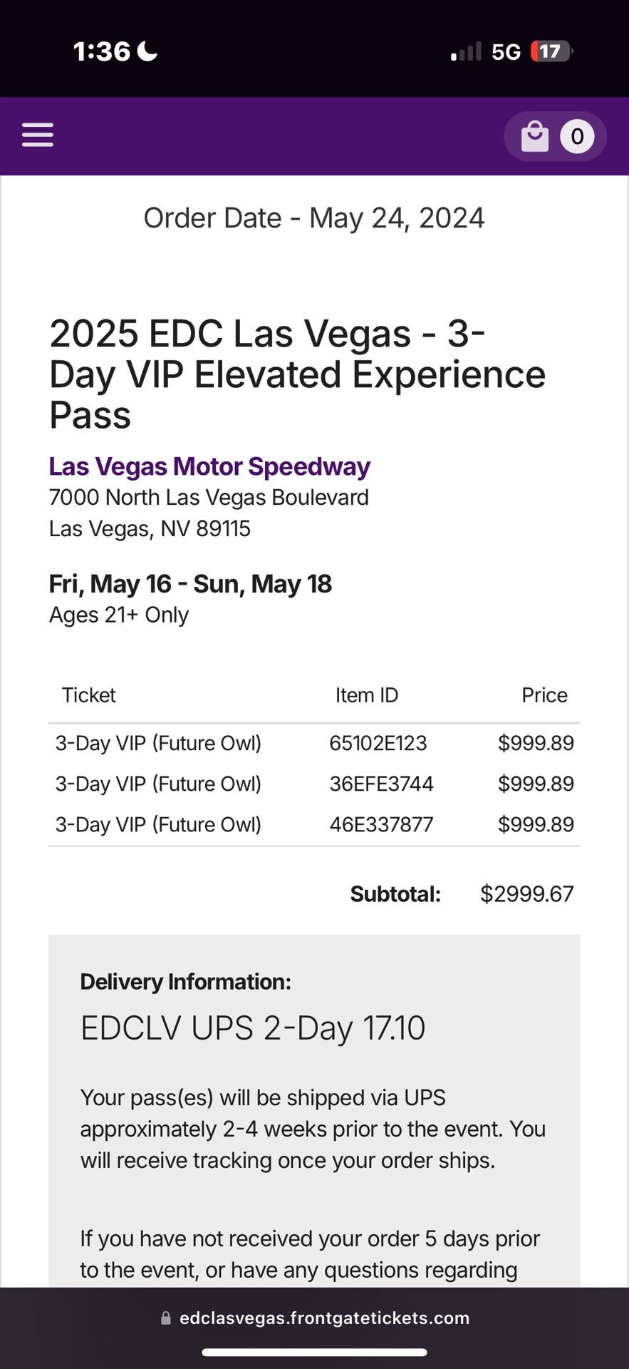629x1369 pixels.
Task: Tap the cellular signal bars icon
Action: pyautogui.click(x=466, y=52)
